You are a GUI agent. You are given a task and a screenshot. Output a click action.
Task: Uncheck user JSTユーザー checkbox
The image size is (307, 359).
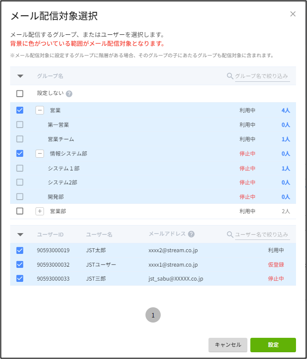click(x=20, y=264)
